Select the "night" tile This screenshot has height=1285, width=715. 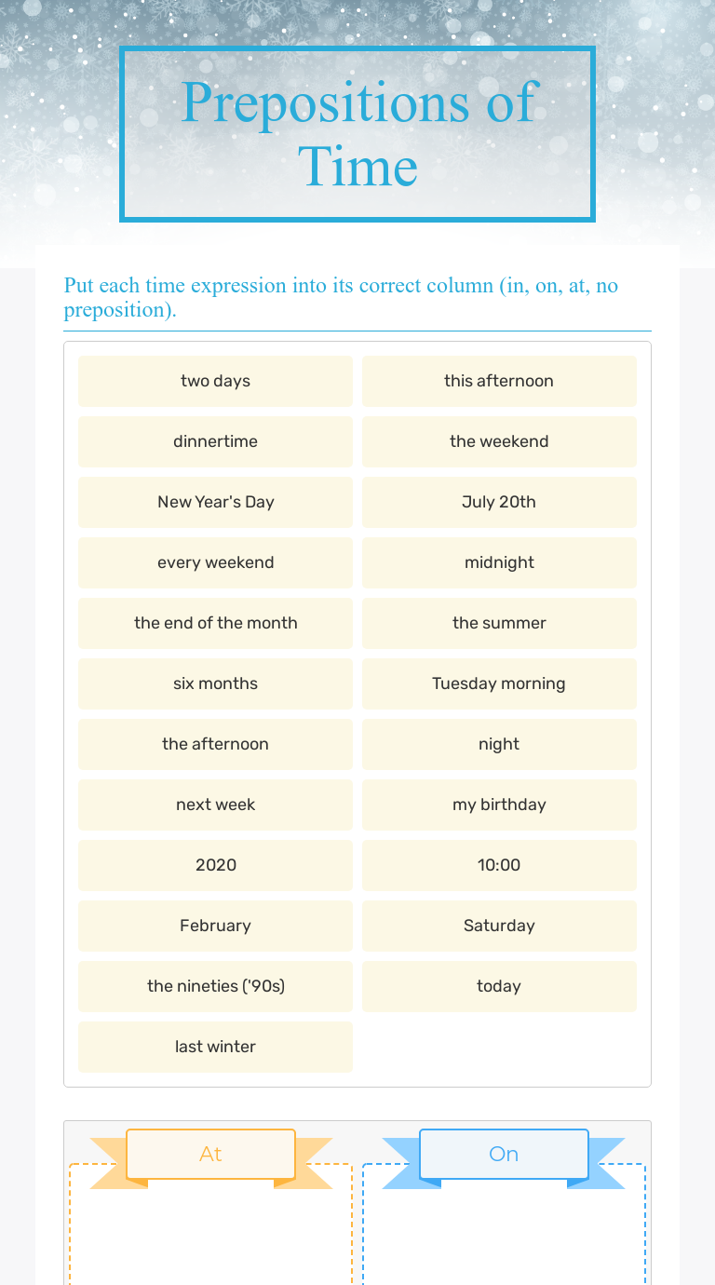point(499,744)
